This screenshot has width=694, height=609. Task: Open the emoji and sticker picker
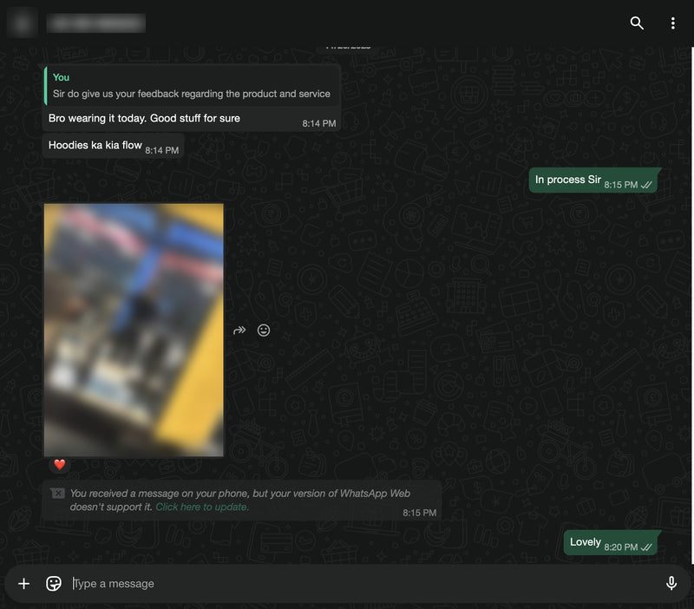tap(54, 584)
